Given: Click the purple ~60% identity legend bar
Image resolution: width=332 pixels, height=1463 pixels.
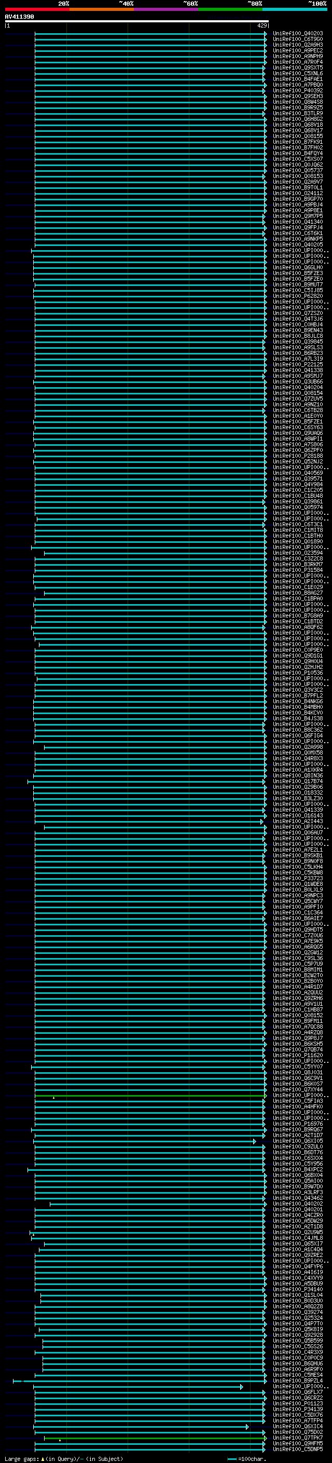Looking at the screenshot, I should point(165,9).
